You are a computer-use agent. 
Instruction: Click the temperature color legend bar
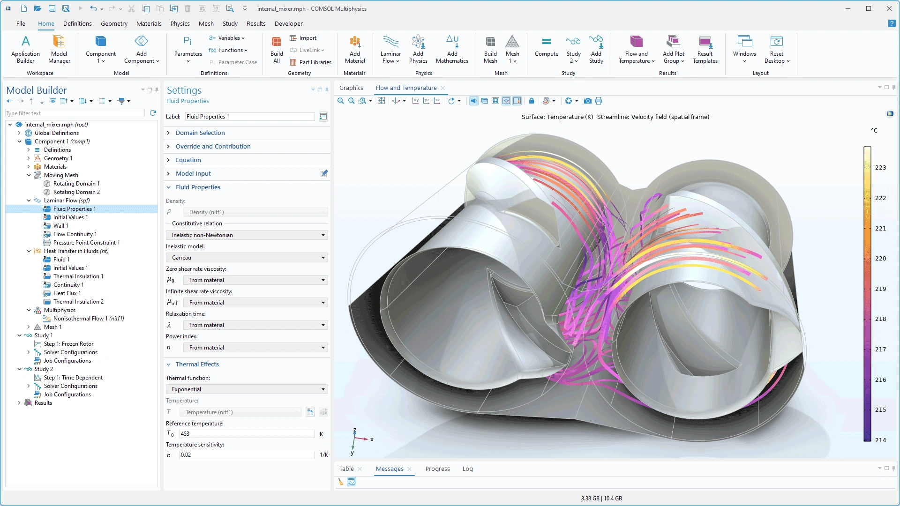[867, 294]
